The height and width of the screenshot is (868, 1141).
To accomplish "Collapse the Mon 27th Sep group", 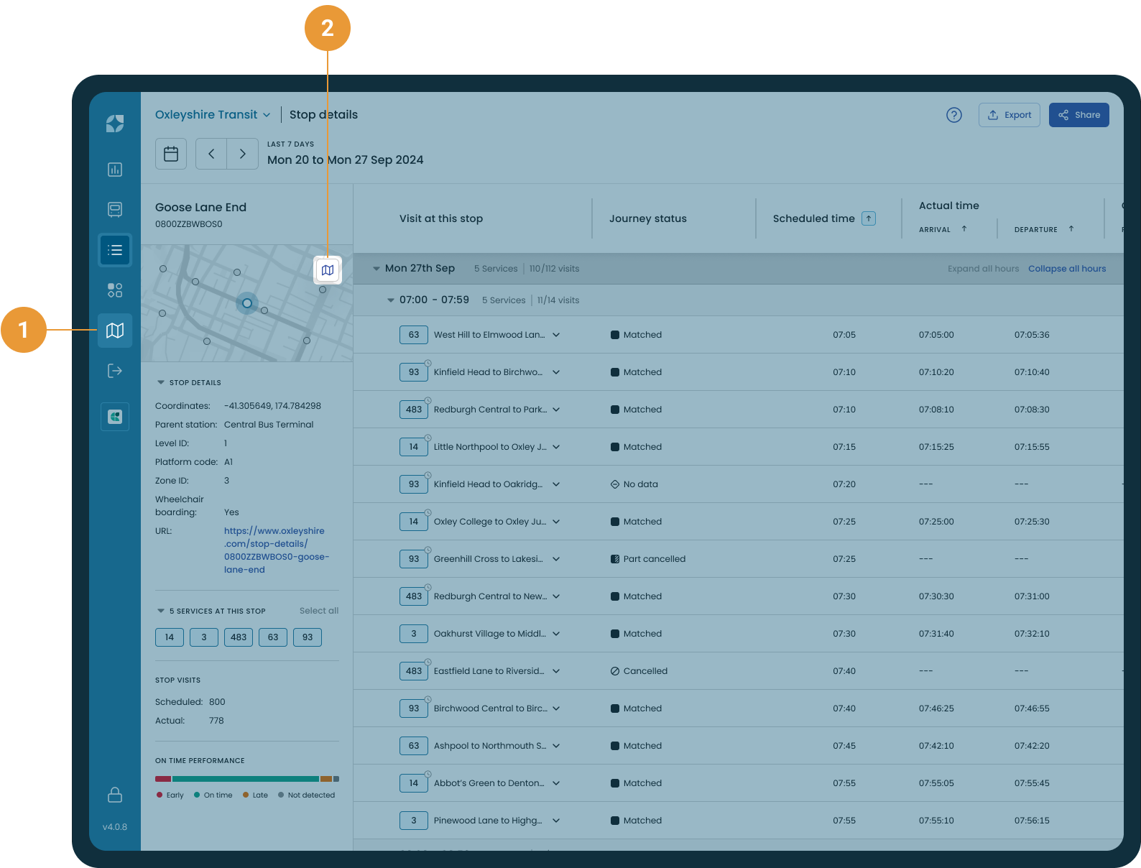I will (376, 269).
